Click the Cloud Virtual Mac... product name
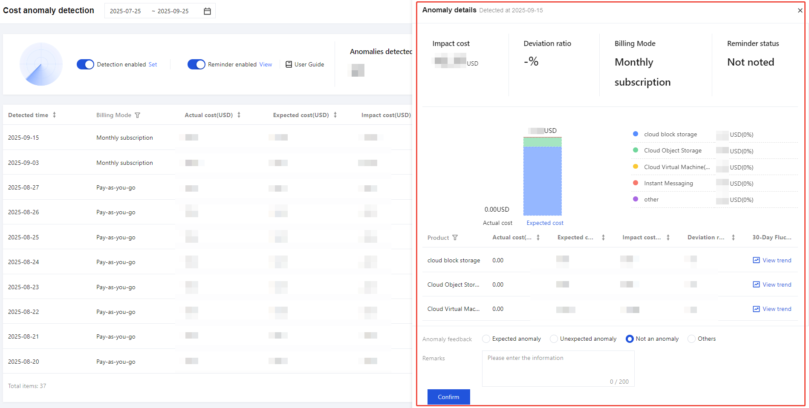Screen dimensions: 809x408 coord(454,309)
